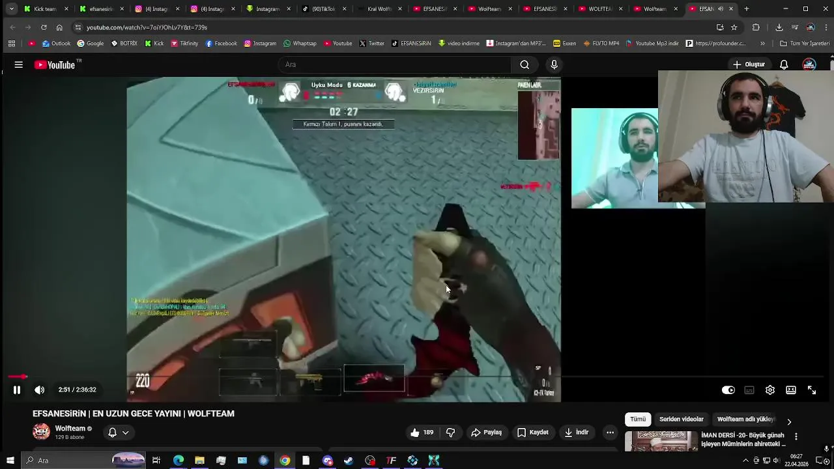Open the Chrome extensions puzzle icon
The width and height of the screenshot is (834, 469).
point(756,27)
